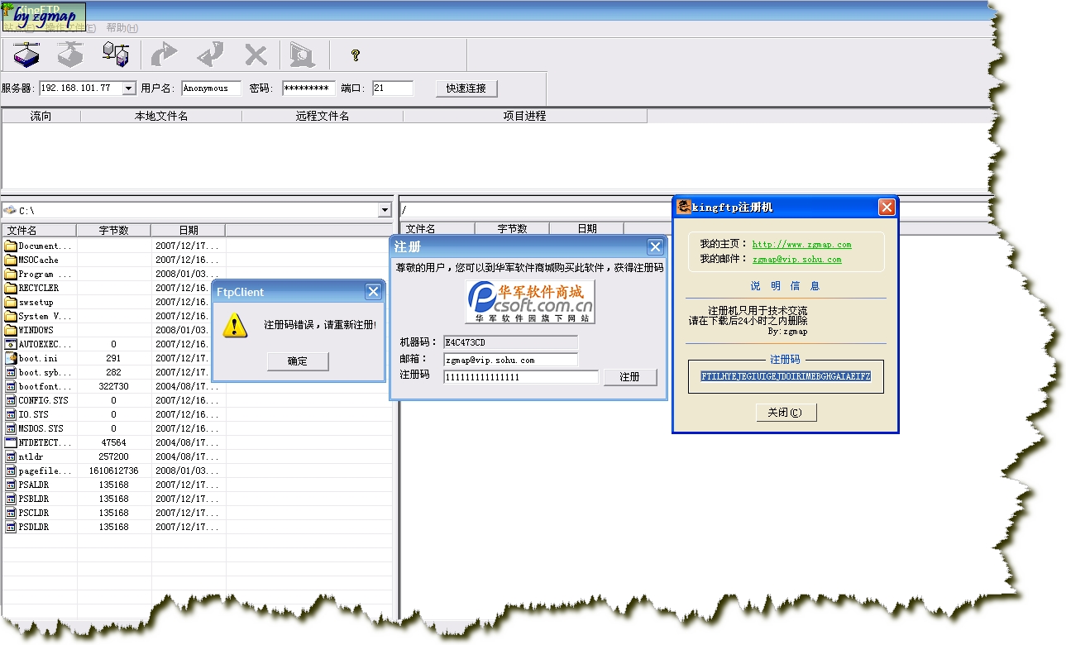
Task: Click the NTDETECT file icon
Action: [x=11, y=442]
